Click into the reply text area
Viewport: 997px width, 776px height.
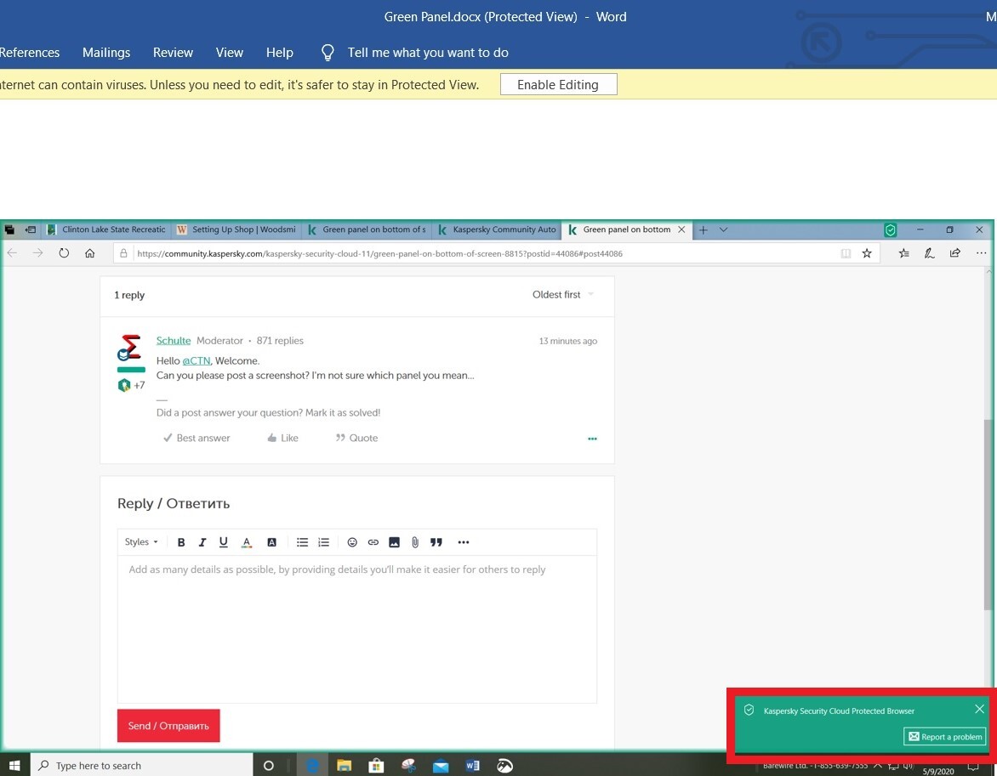[356, 629]
